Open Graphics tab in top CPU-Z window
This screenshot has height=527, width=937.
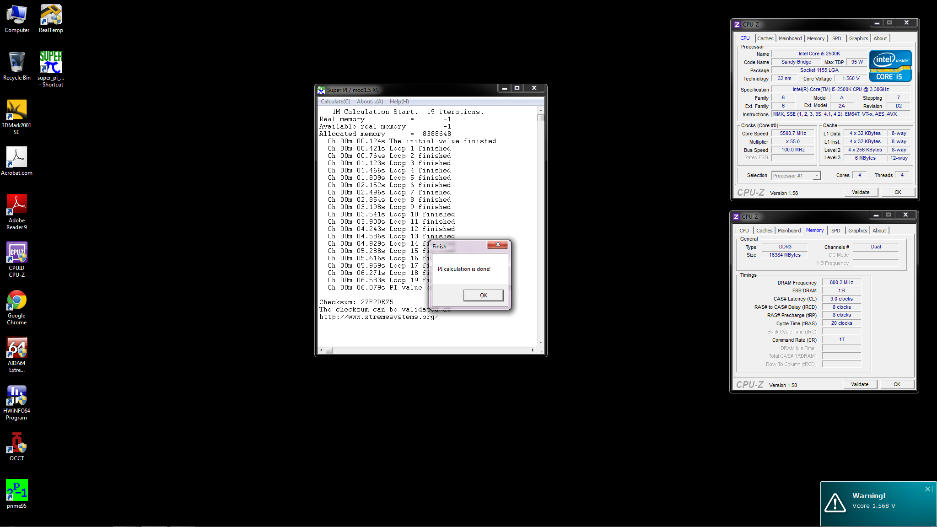[858, 38]
